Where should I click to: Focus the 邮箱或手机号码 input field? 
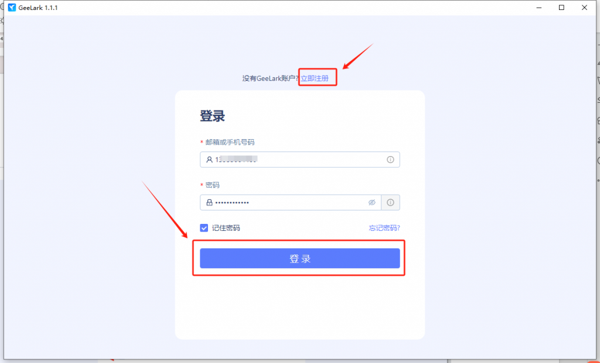300,160
